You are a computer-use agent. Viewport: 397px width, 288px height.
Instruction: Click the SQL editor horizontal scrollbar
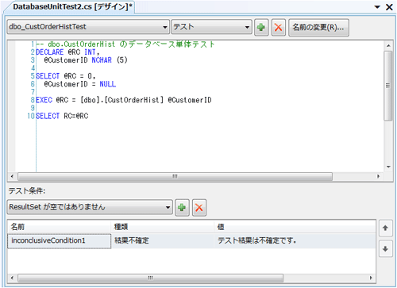(x=175, y=176)
